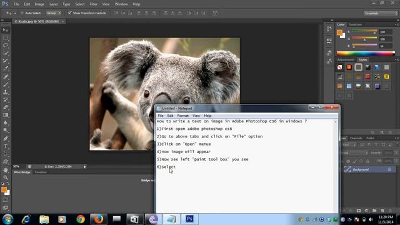Click the create new layer icon

tap(382, 211)
